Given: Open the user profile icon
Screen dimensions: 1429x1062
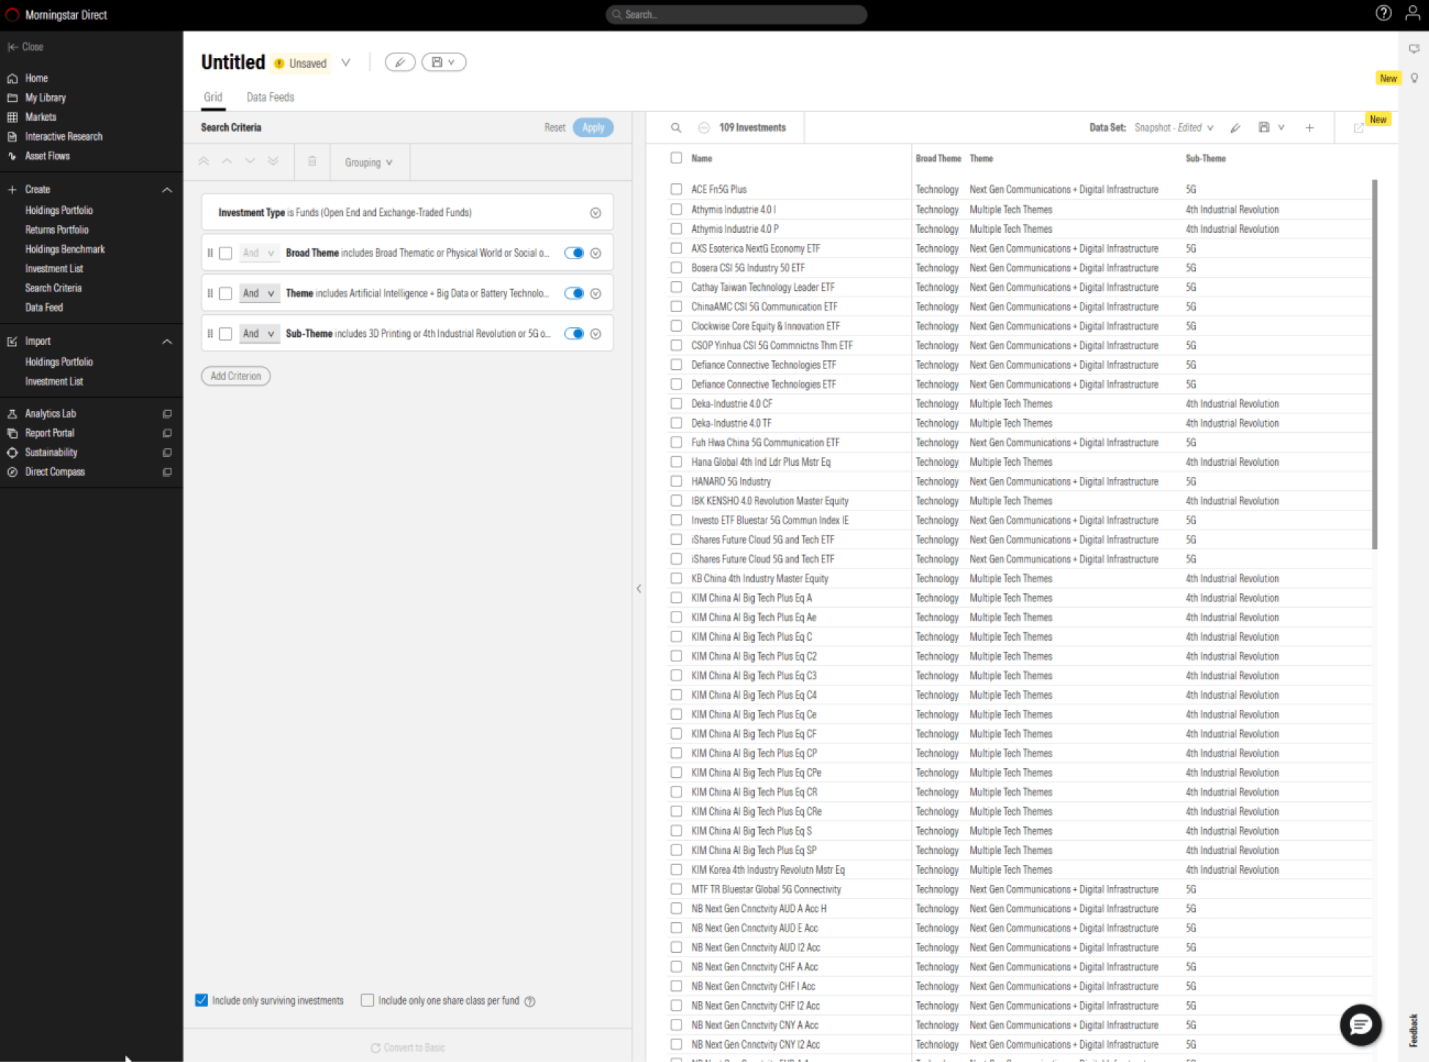Looking at the screenshot, I should click(x=1412, y=13).
